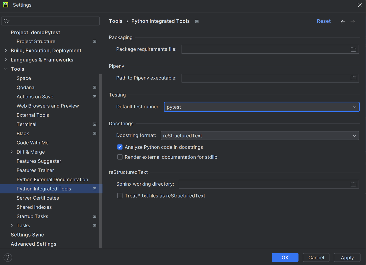Screen dimensions: 366x265
Task: Expand Build, Execution, Deployment section
Action: tap(6, 51)
